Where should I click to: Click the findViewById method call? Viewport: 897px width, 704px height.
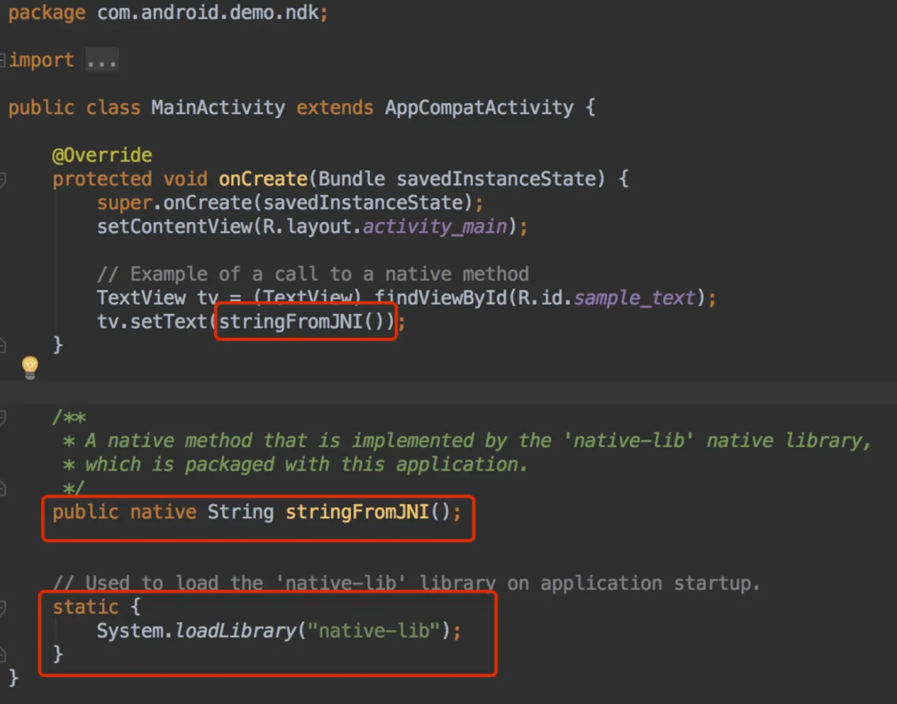[441, 298]
